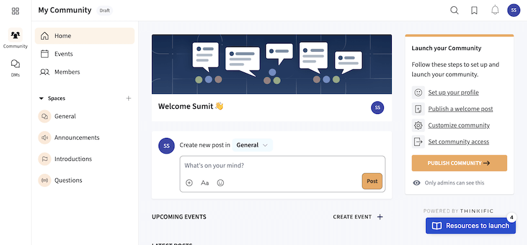Open the apps grid icon
The height and width of the screenshot is (245, 527).
click(15, 11)
